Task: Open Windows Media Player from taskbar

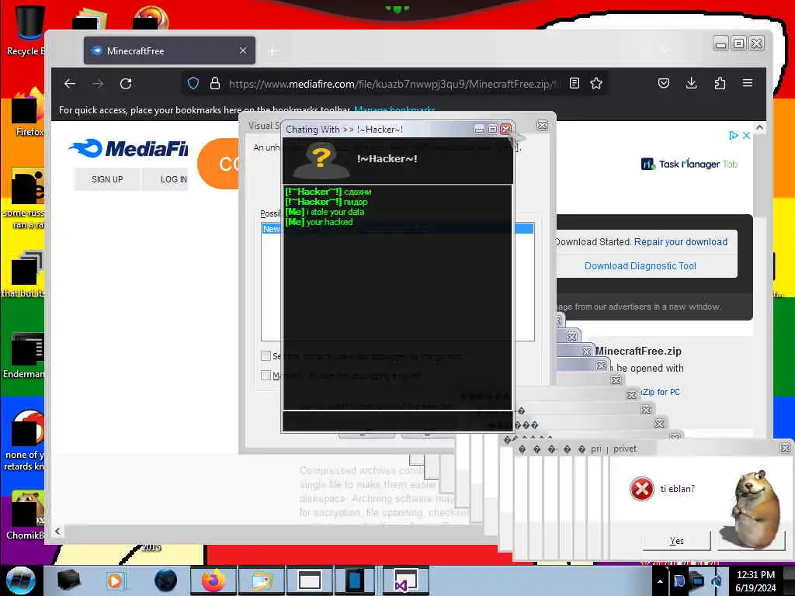Action: click(115, 580)
